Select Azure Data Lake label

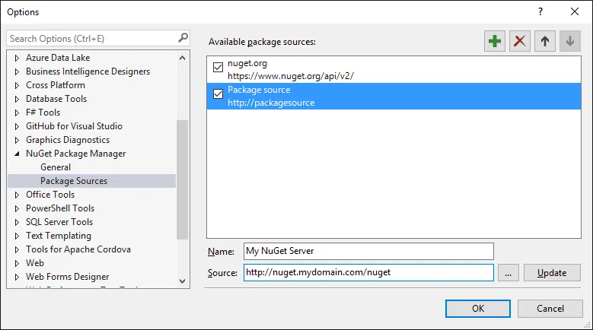pos(58,58)
